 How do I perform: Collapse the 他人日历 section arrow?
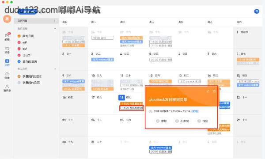(55, 69)
